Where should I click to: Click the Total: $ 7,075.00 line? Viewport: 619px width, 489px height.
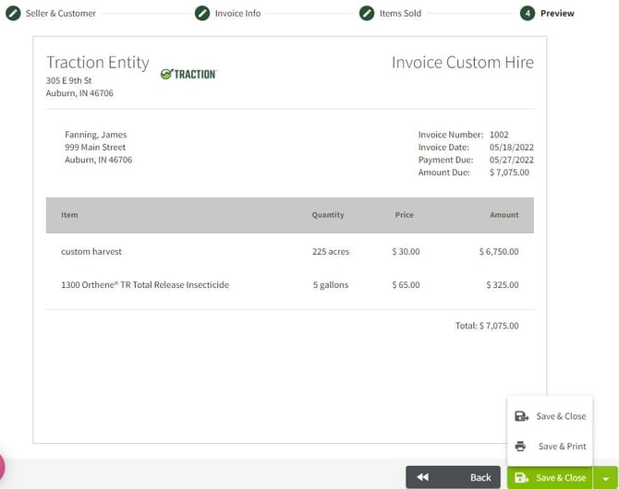point(487,326)
